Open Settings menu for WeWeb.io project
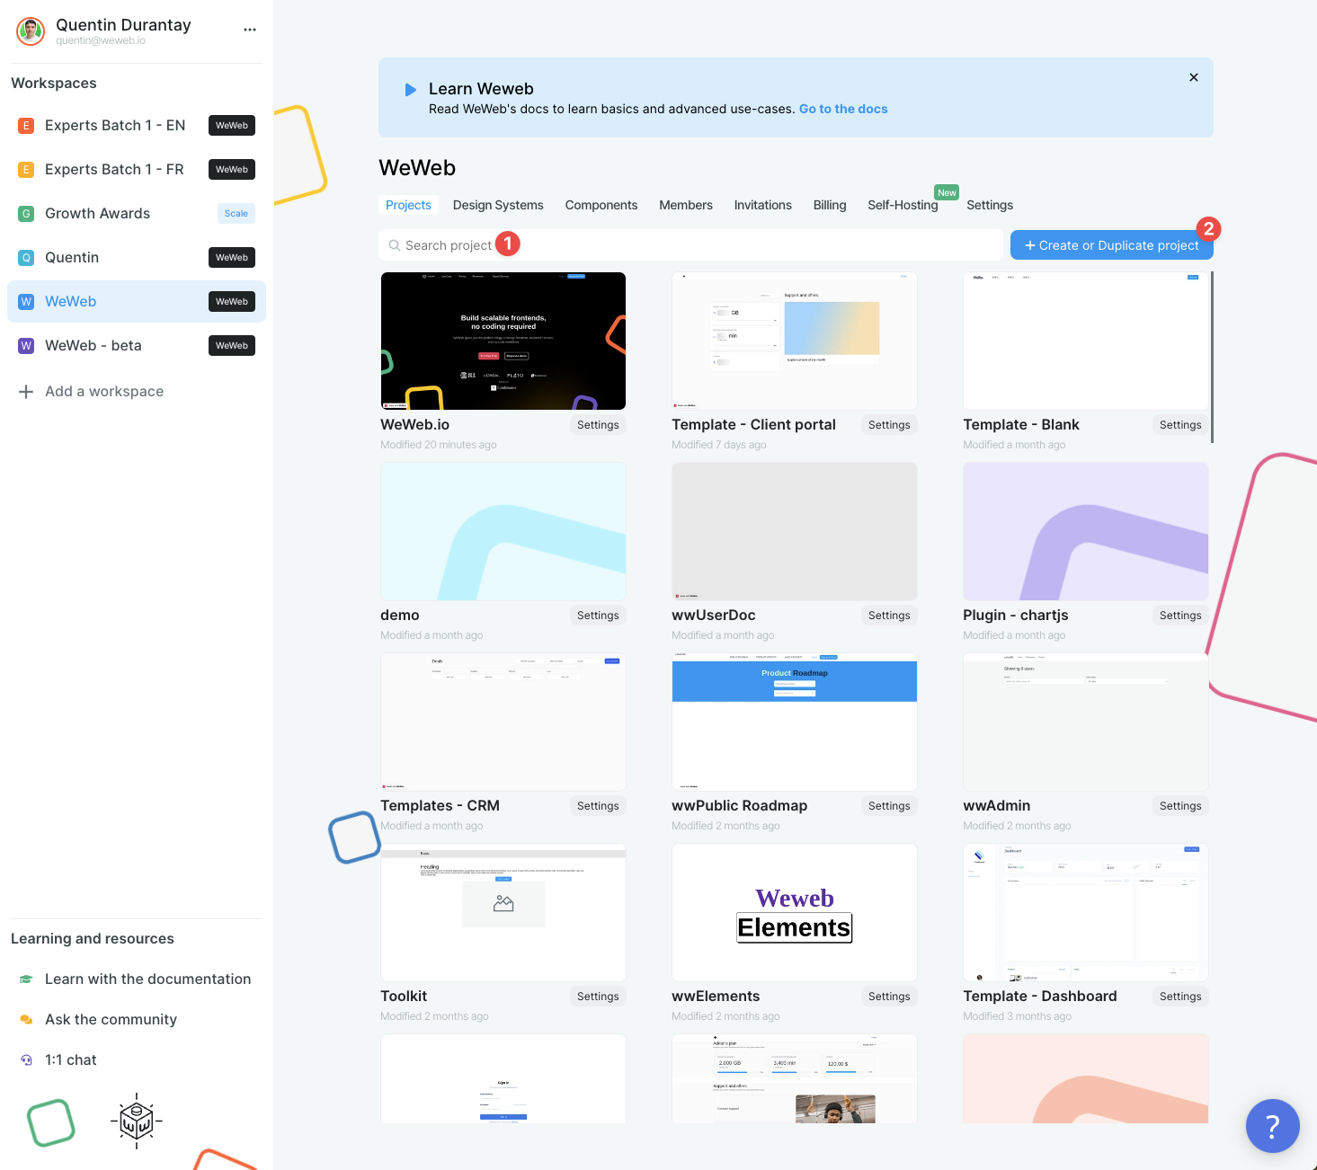 pyautogui.click(x=597, y=424)
